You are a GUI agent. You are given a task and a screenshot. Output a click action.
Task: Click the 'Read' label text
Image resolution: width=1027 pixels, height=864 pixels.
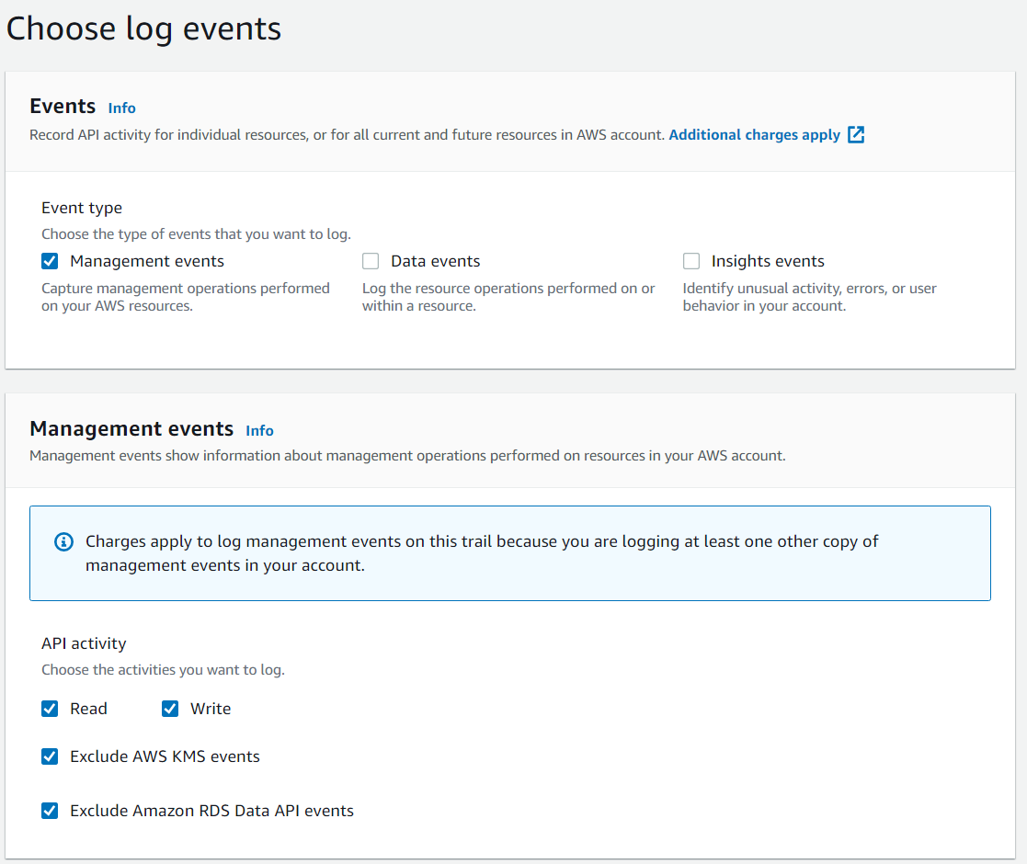88,709
